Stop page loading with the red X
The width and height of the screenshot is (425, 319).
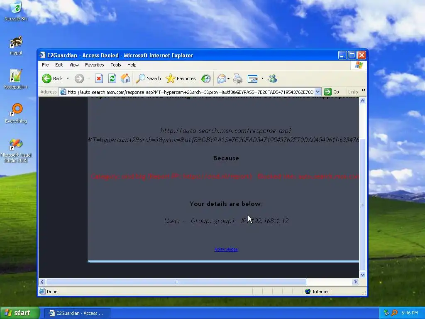(x=99, y=79)
